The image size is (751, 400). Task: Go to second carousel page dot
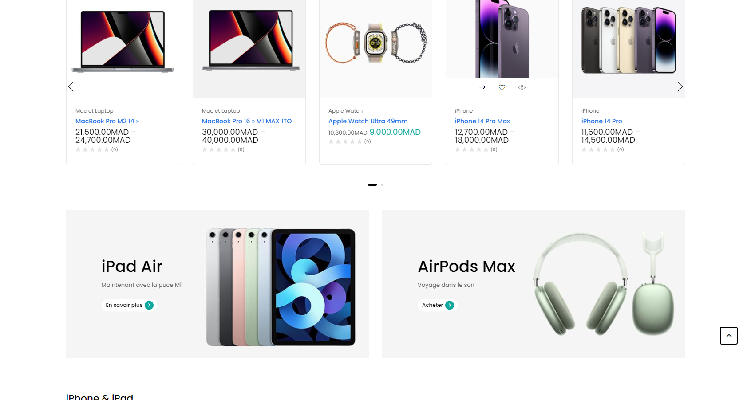click(x=382, y=184)
